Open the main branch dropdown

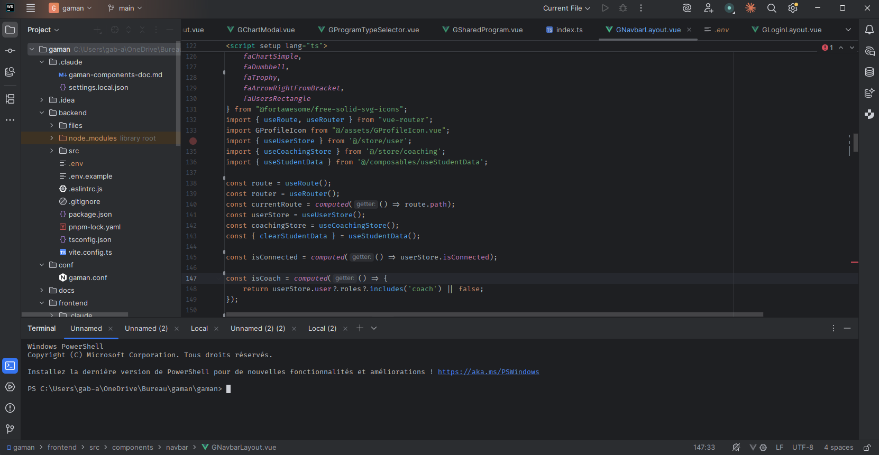tap(125, 8)
